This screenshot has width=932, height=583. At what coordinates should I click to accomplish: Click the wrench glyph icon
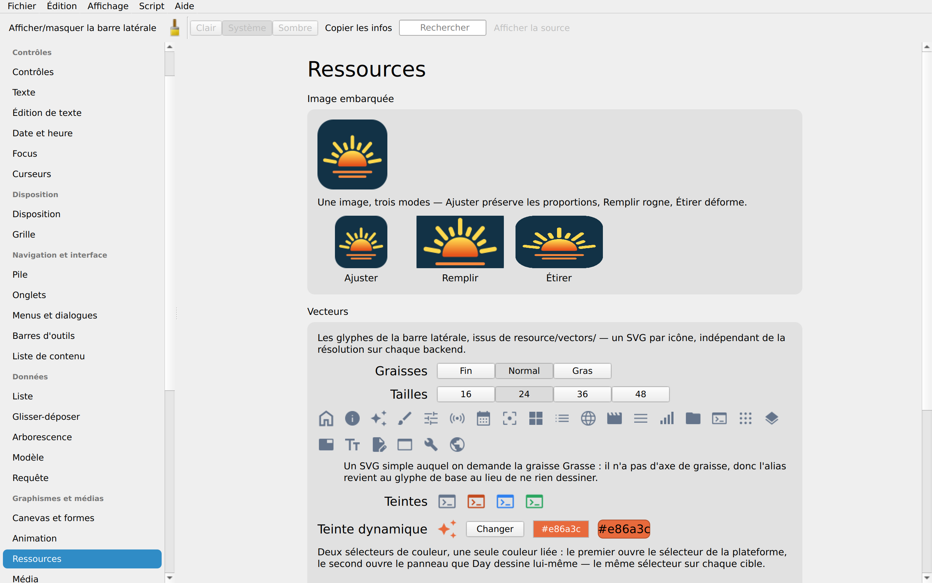click(x=431, y=445)
